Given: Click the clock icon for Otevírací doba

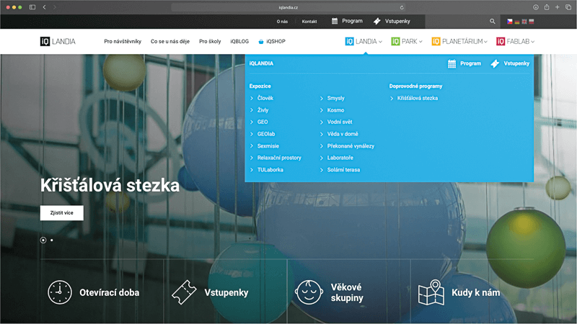Looking at the screenshot, I should [x=60, y=292].
